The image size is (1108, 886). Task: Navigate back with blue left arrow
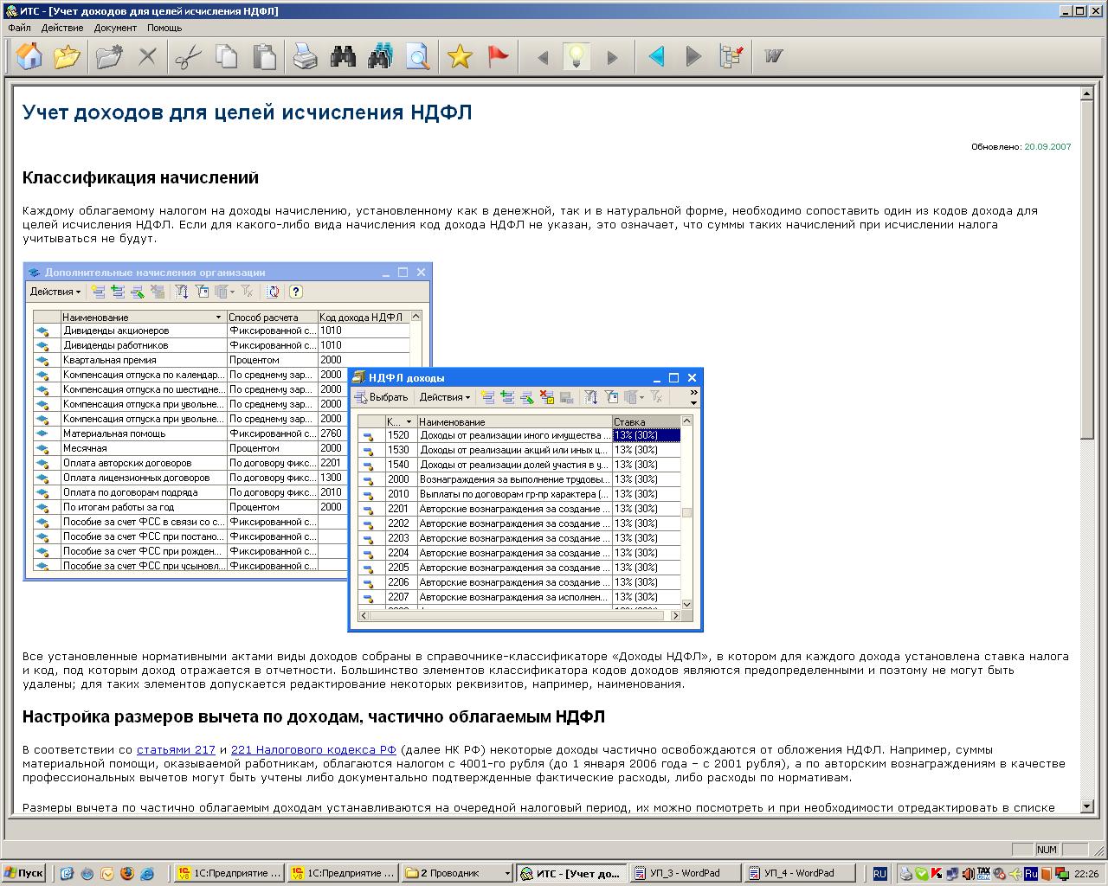click(656, 57)
